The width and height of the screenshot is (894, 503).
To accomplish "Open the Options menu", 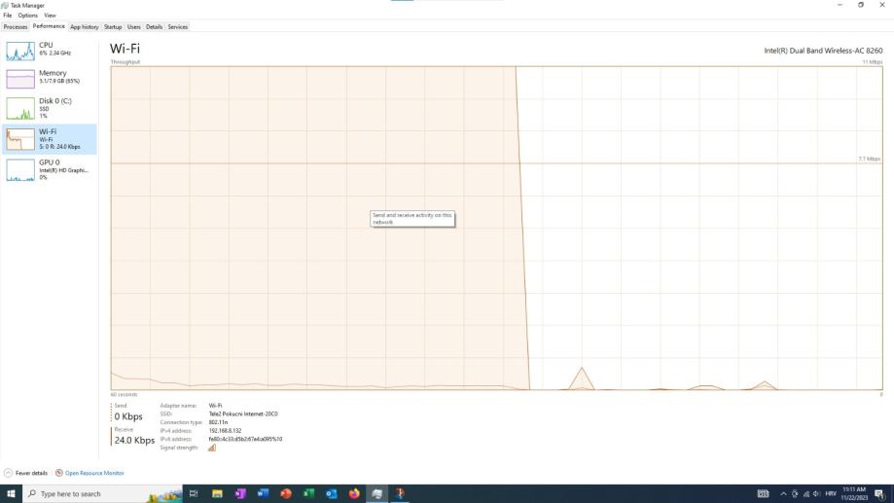I will coord(27,16).
